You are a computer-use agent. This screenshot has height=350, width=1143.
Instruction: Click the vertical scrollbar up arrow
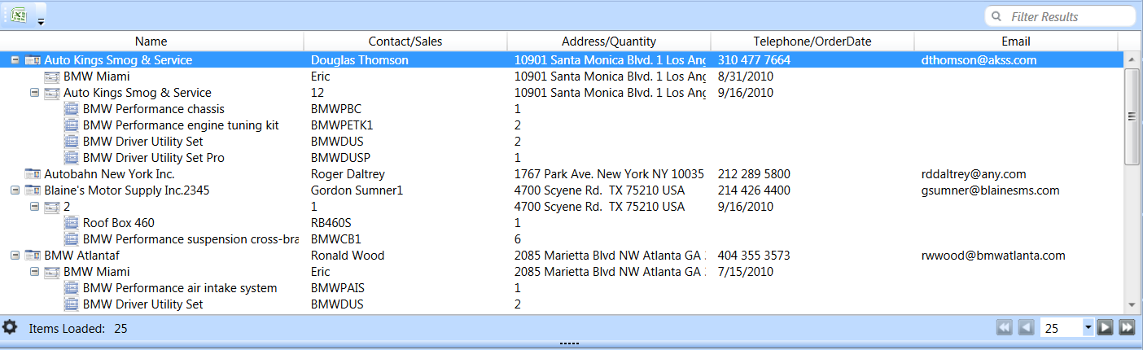tap(1131, 60)
